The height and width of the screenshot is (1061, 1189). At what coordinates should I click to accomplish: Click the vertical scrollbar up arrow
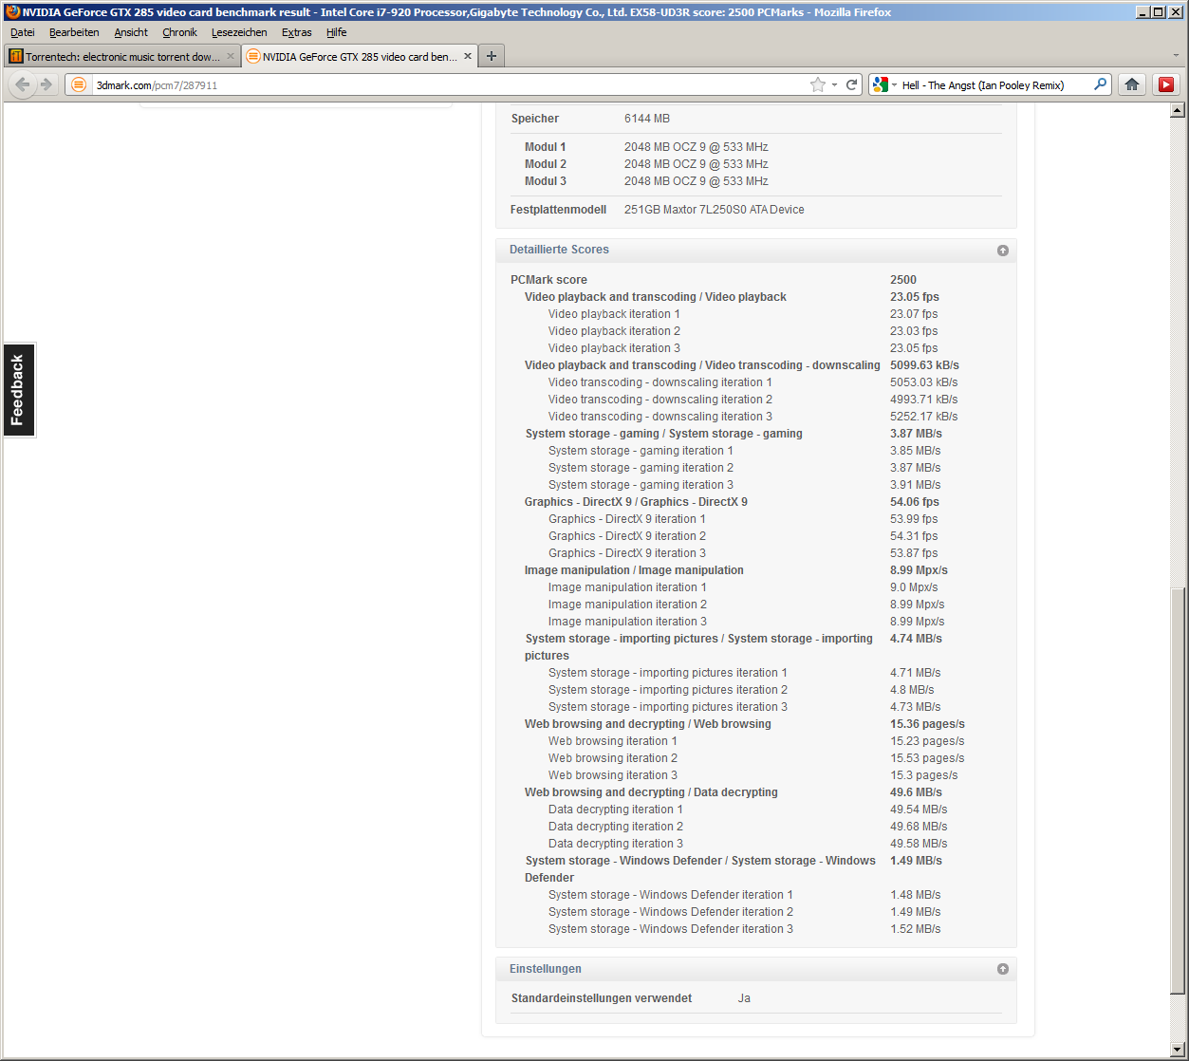tap(1178, 111)
